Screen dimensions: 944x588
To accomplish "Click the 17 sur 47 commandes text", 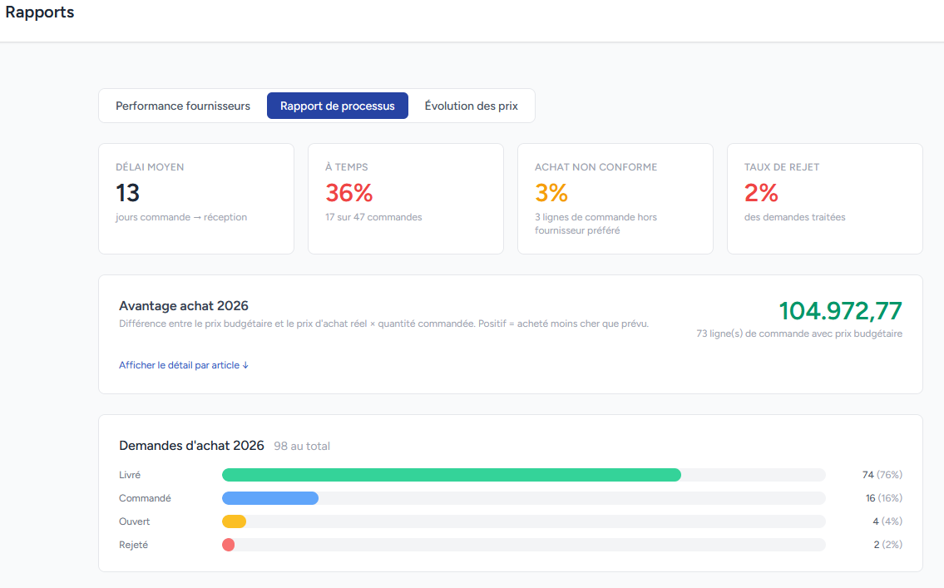I will (x=374, y=217).
